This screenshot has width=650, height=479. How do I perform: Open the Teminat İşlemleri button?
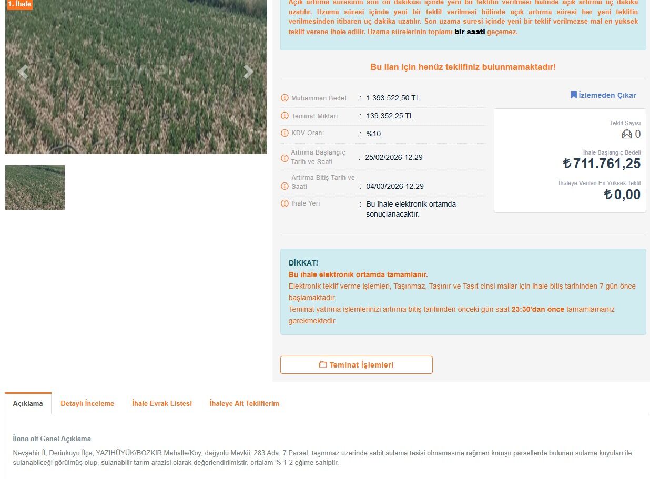[x=357, y=365]
